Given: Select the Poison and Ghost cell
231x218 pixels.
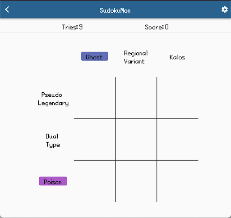Looking at the screenshot, I should click(95, 181).
